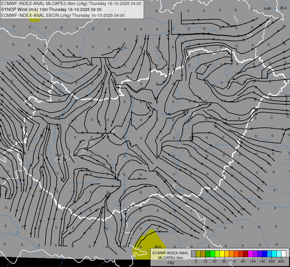Click the SYNOP Wind 10m title line
Image resolution: width=290 pixels, height=267 pixels.
point(52,9)
